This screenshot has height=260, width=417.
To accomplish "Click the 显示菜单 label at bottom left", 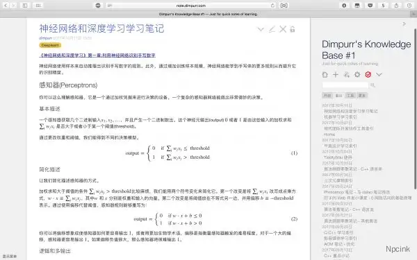I will [x=10, y=257].
